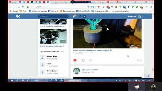162x91 pixels.
Task: Open 'Don Smith device Just testing 5' title
Action: pyautogui.click(x=52, y=26)
